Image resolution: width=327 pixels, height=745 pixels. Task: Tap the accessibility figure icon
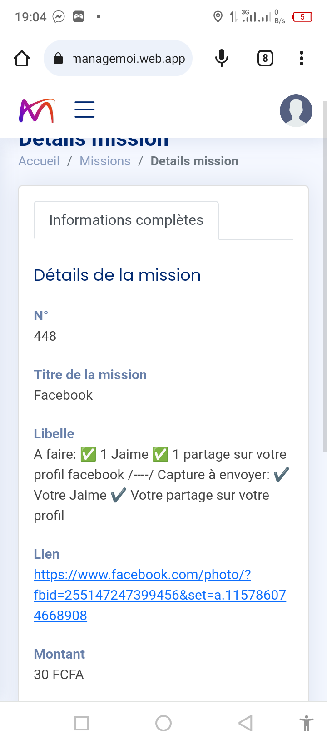coord(307,723)
